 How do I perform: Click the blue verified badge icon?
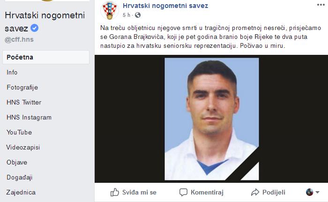[35, 28]
